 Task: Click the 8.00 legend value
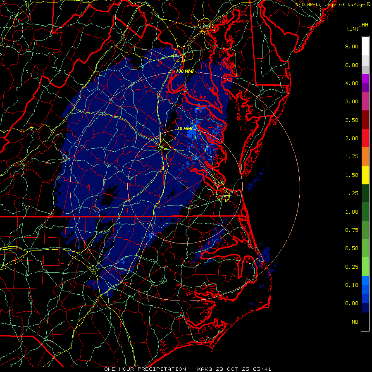click(352, 46)
